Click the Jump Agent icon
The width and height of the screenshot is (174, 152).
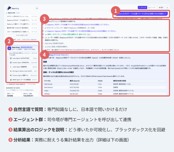[11, 67]
